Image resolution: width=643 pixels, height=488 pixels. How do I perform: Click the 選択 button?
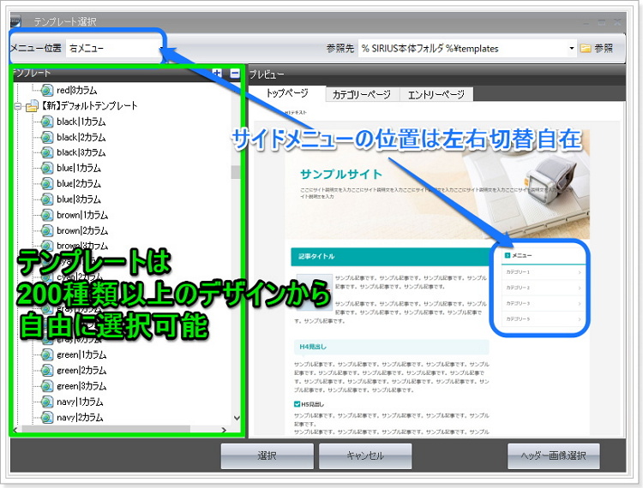267,455
